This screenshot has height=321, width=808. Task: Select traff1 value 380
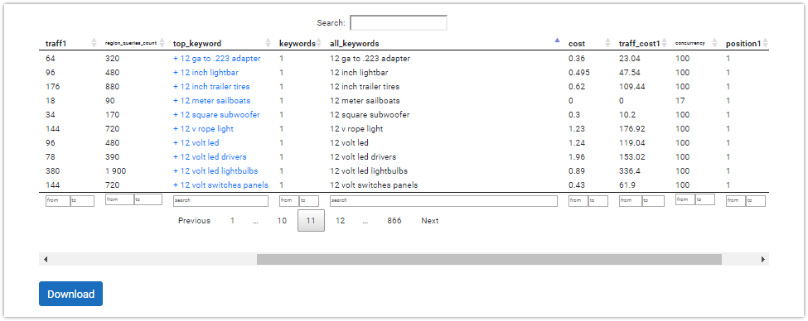point(52,170)
